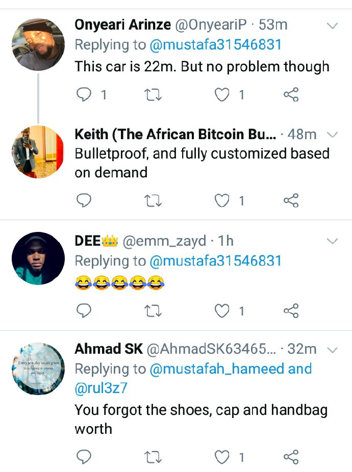View DEE's profile picture
Viewport: 352px width, 472px height.
[x=38, y=258]
